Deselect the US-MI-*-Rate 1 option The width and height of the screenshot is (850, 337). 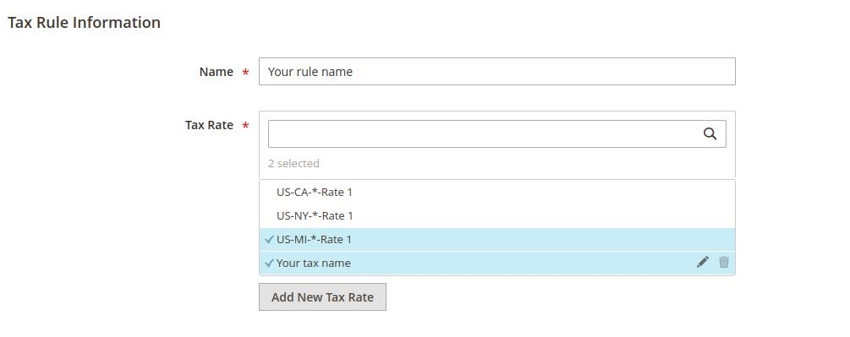pos(497,239)
